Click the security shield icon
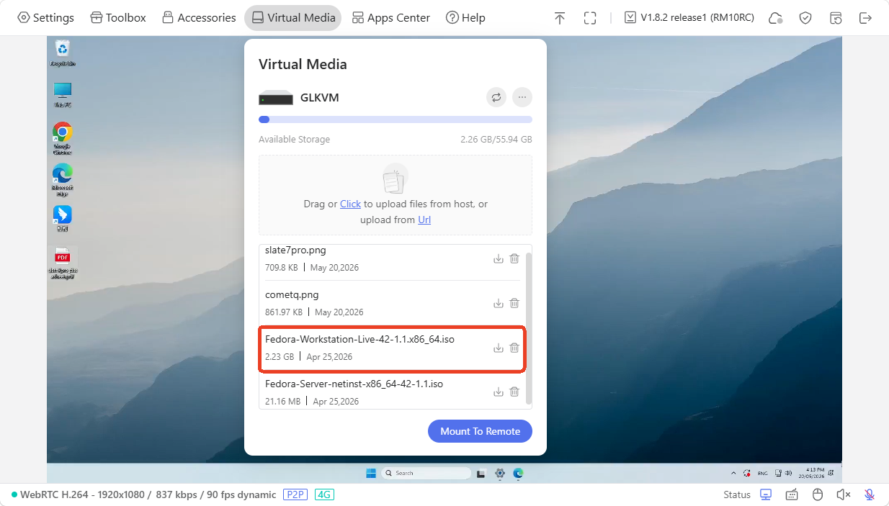 (x=805, y=18)
